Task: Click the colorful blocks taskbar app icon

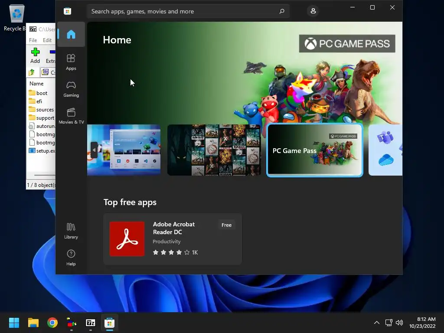Action: click(x=72, y=323)
